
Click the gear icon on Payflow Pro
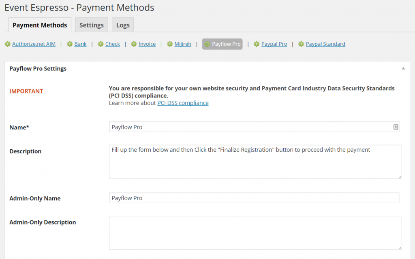point(207,44)
